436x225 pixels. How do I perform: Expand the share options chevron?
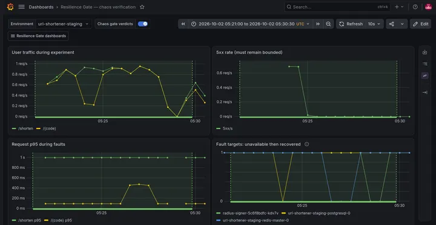click(x=402, y=24)
